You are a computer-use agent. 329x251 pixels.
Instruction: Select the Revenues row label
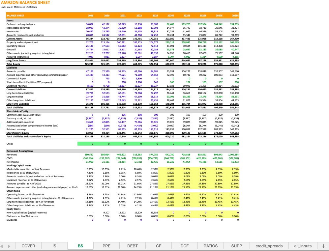click(x=12, y=155)
